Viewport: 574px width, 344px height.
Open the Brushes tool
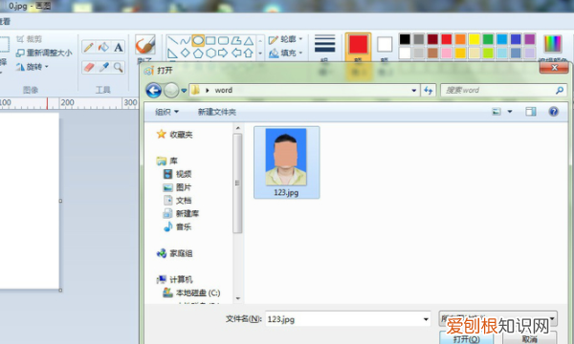[145, 45]
